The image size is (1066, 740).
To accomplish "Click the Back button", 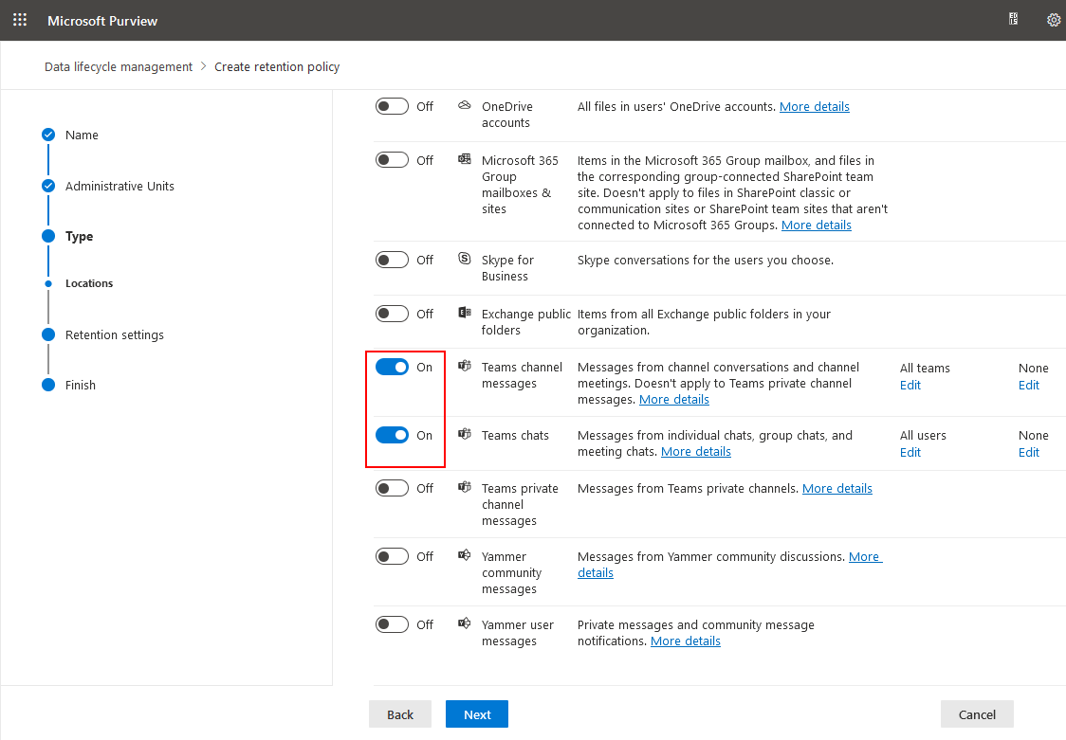I will 400,714.
